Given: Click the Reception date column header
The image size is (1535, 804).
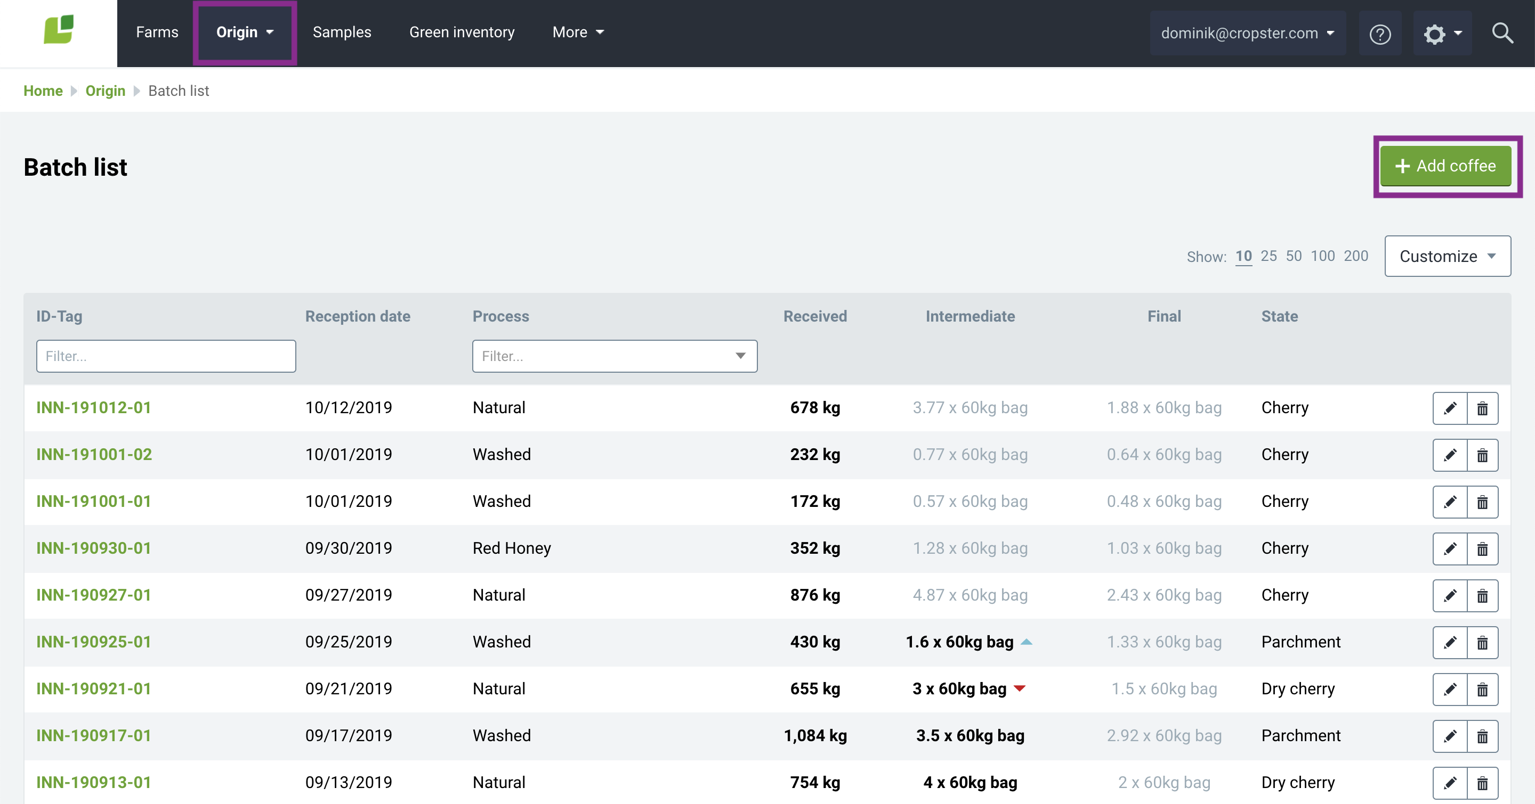Looking at the screenshot, I should pos(358,317).
